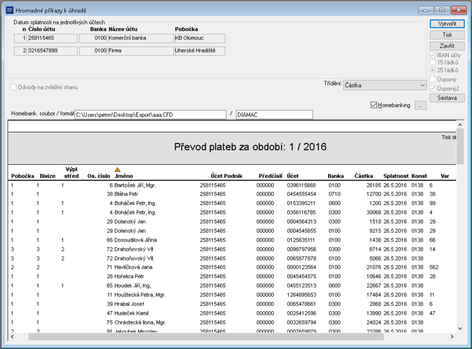Click the homebank file path input field
This screenshot has width=472, height=349.
pos(150,115)
